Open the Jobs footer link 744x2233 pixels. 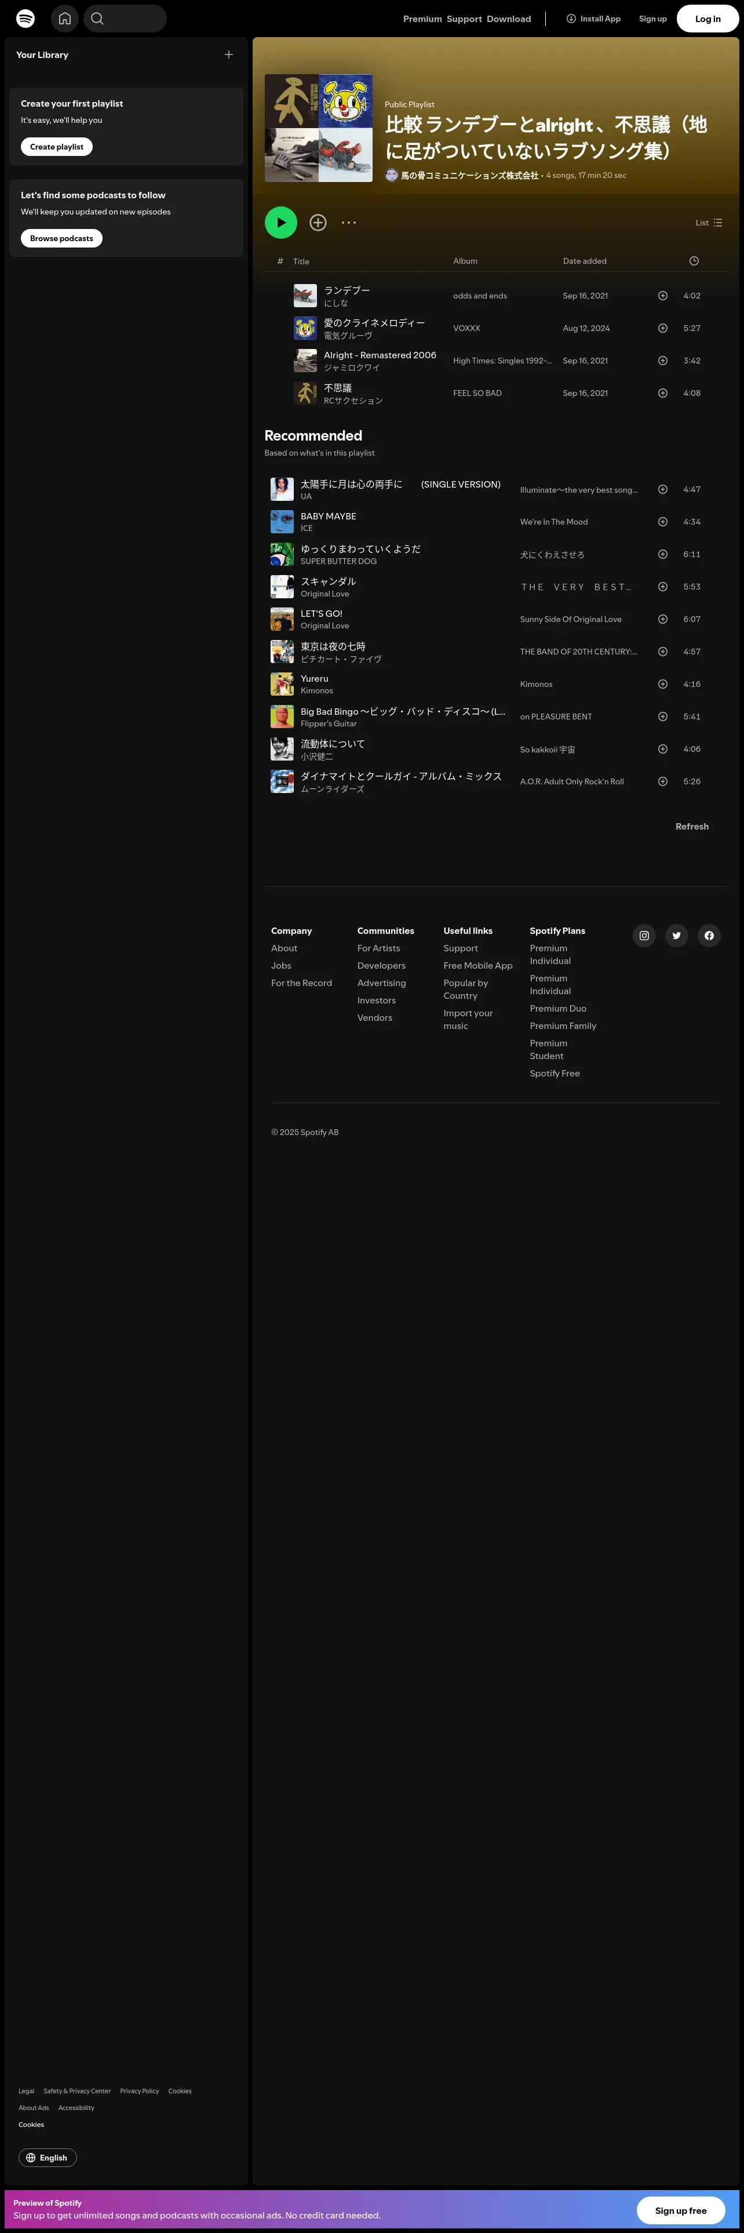(x=280, y=966)
